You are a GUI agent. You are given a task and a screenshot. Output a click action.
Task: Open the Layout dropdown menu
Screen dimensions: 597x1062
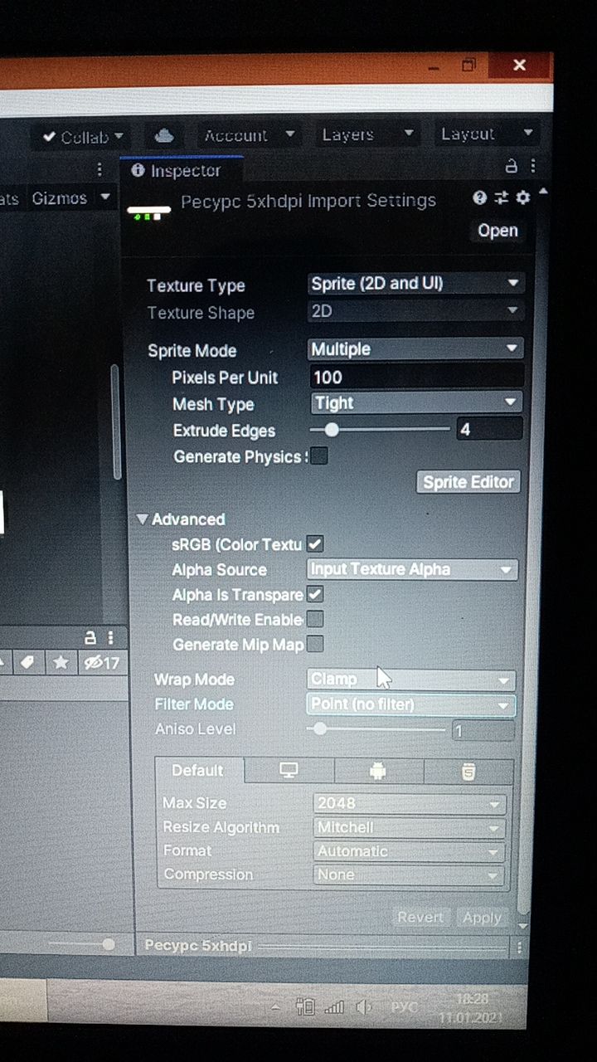point(487,134)
